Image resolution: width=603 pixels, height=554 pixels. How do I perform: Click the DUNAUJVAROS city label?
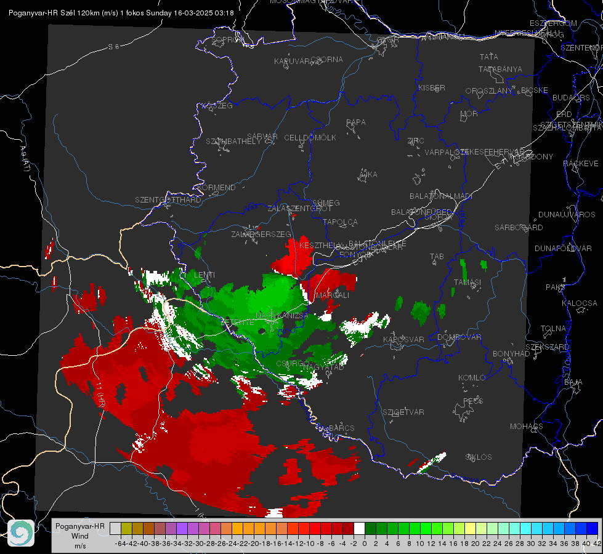click(567, 215)
